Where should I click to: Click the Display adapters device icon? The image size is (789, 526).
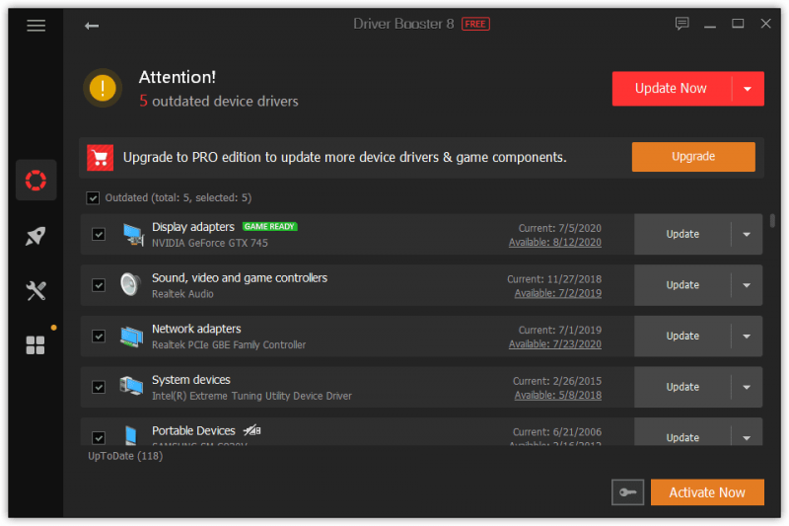[133, 235]
